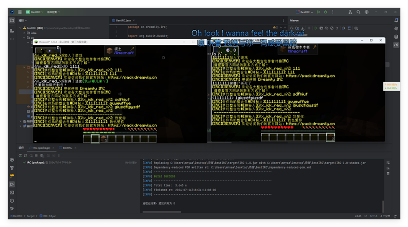Stop process square icon in Run toolbar
Viewport: 408px width, 227px height.
pos(36,155)
